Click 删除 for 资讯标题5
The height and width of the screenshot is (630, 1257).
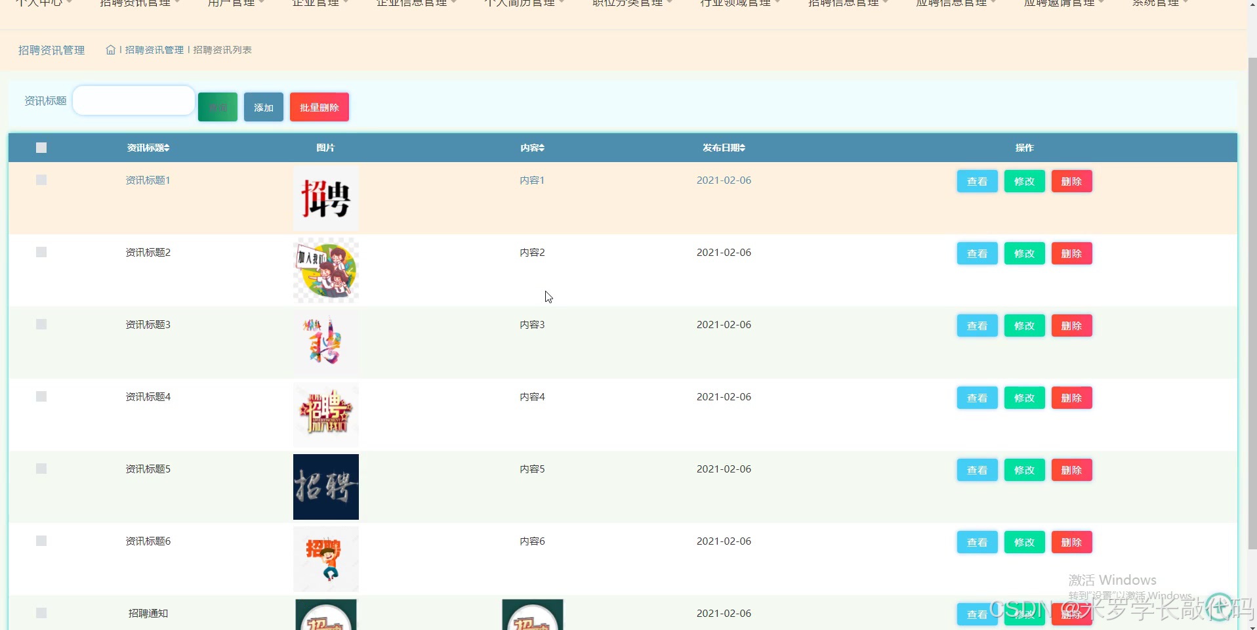pyautogui.click(x=1072, y=470)
